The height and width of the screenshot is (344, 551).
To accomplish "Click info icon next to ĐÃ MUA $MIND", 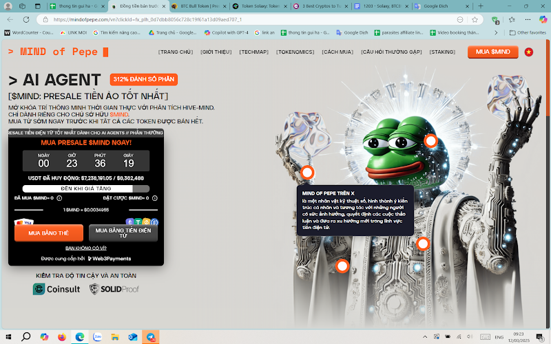I will tap(59, 198).
